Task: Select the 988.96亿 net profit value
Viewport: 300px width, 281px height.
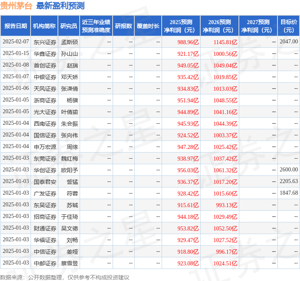Action: click(188, 42)
